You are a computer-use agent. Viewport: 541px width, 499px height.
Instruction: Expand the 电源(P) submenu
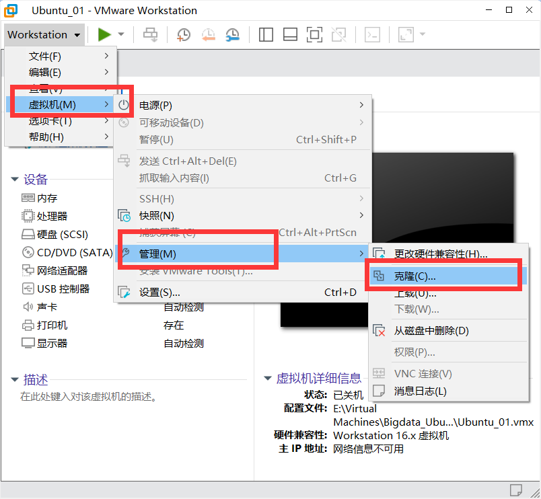(x=243, y=105)
